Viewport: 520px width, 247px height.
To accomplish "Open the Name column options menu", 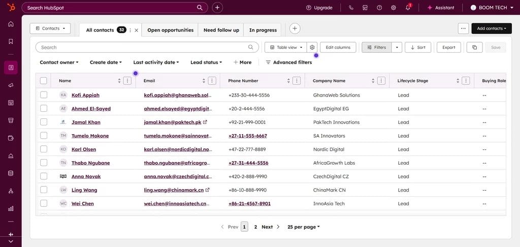I will (127, 81).
